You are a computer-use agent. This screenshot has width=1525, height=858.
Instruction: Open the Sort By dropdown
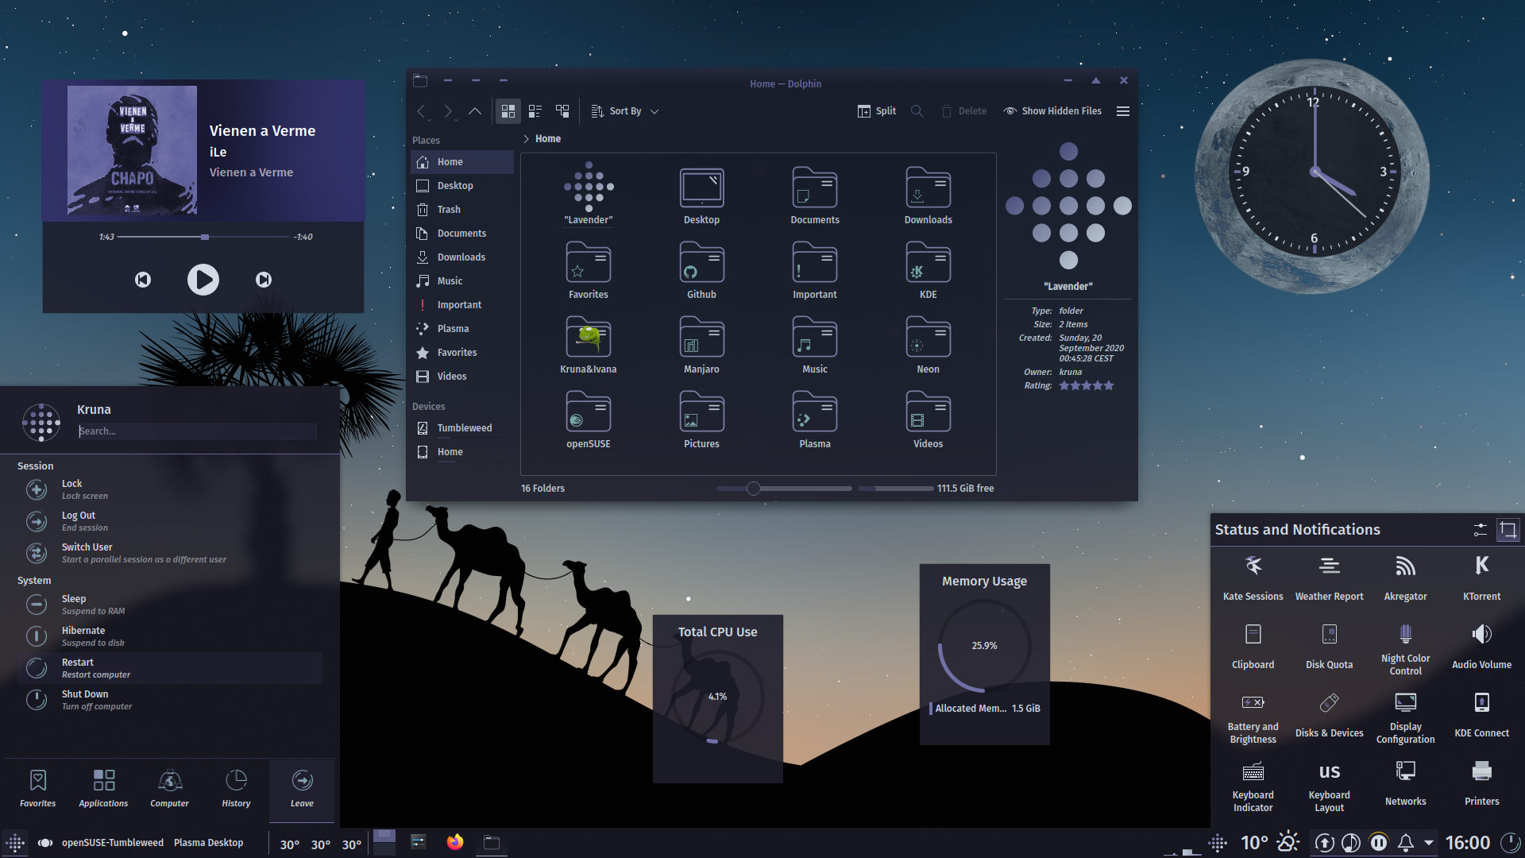coord(625,111)
